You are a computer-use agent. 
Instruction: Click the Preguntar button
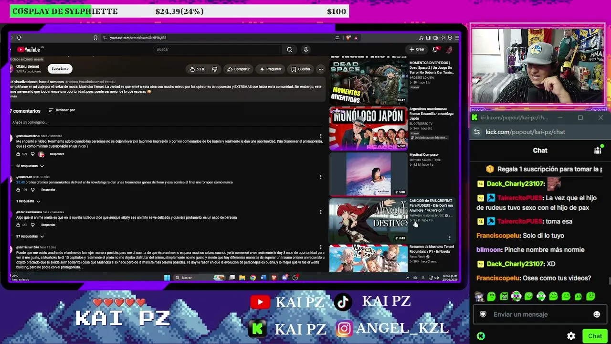(x=271, y=69)
